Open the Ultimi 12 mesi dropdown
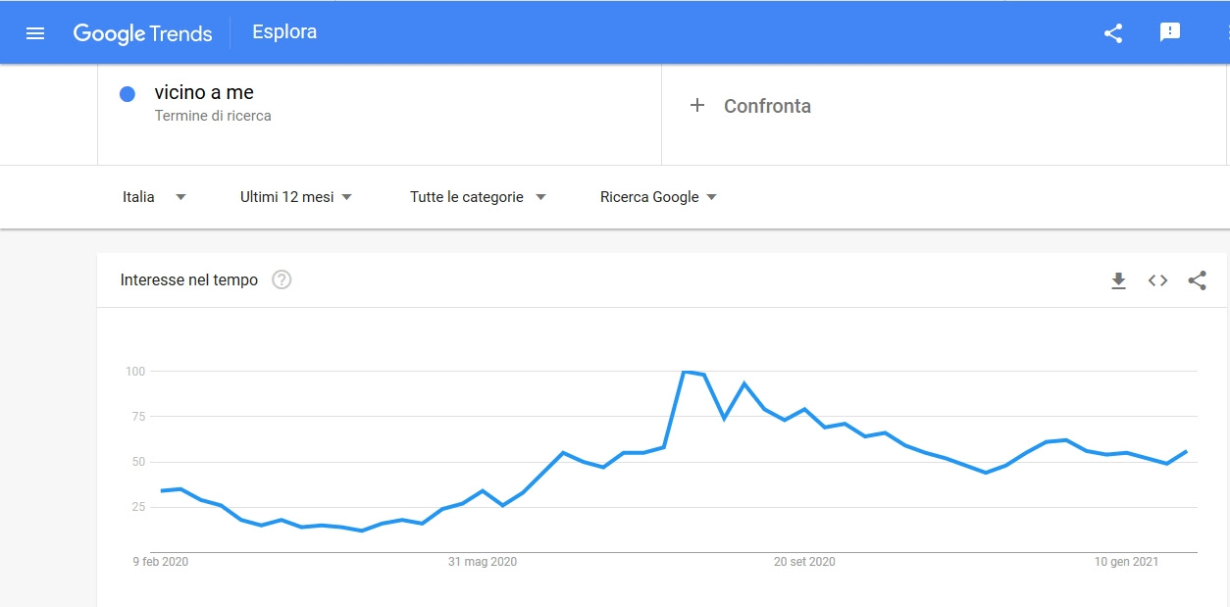Image resolution: width=1230 pixels, height=607 pixels. (x=296, y=197)
